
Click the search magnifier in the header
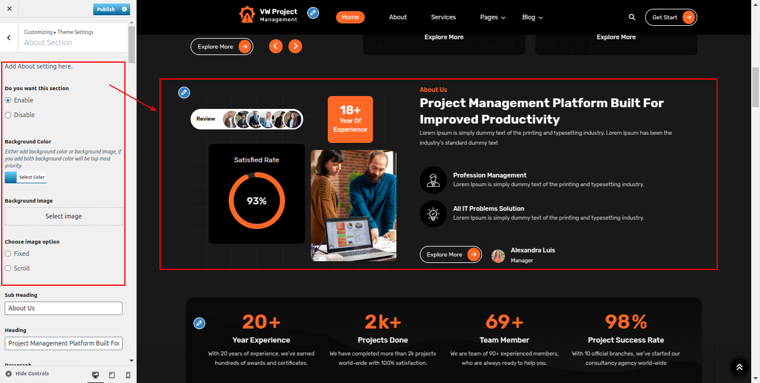(632, 17)
